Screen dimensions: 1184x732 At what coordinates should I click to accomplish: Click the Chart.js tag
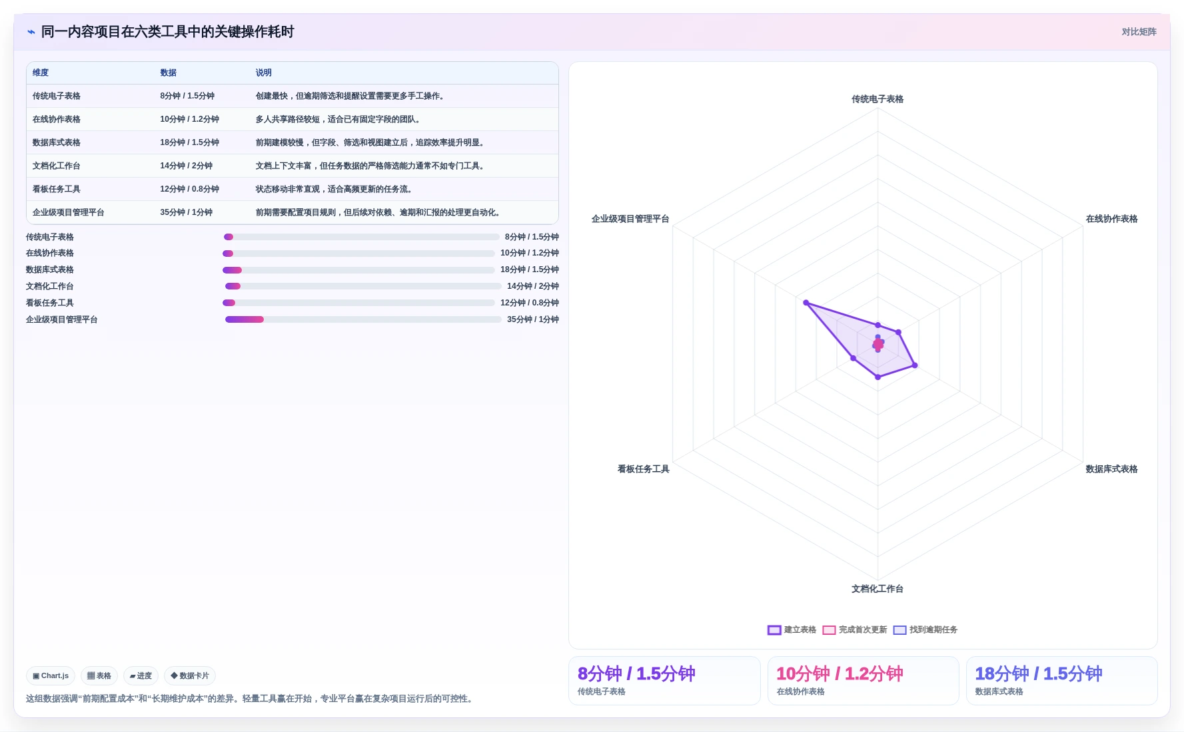[51, 676]
